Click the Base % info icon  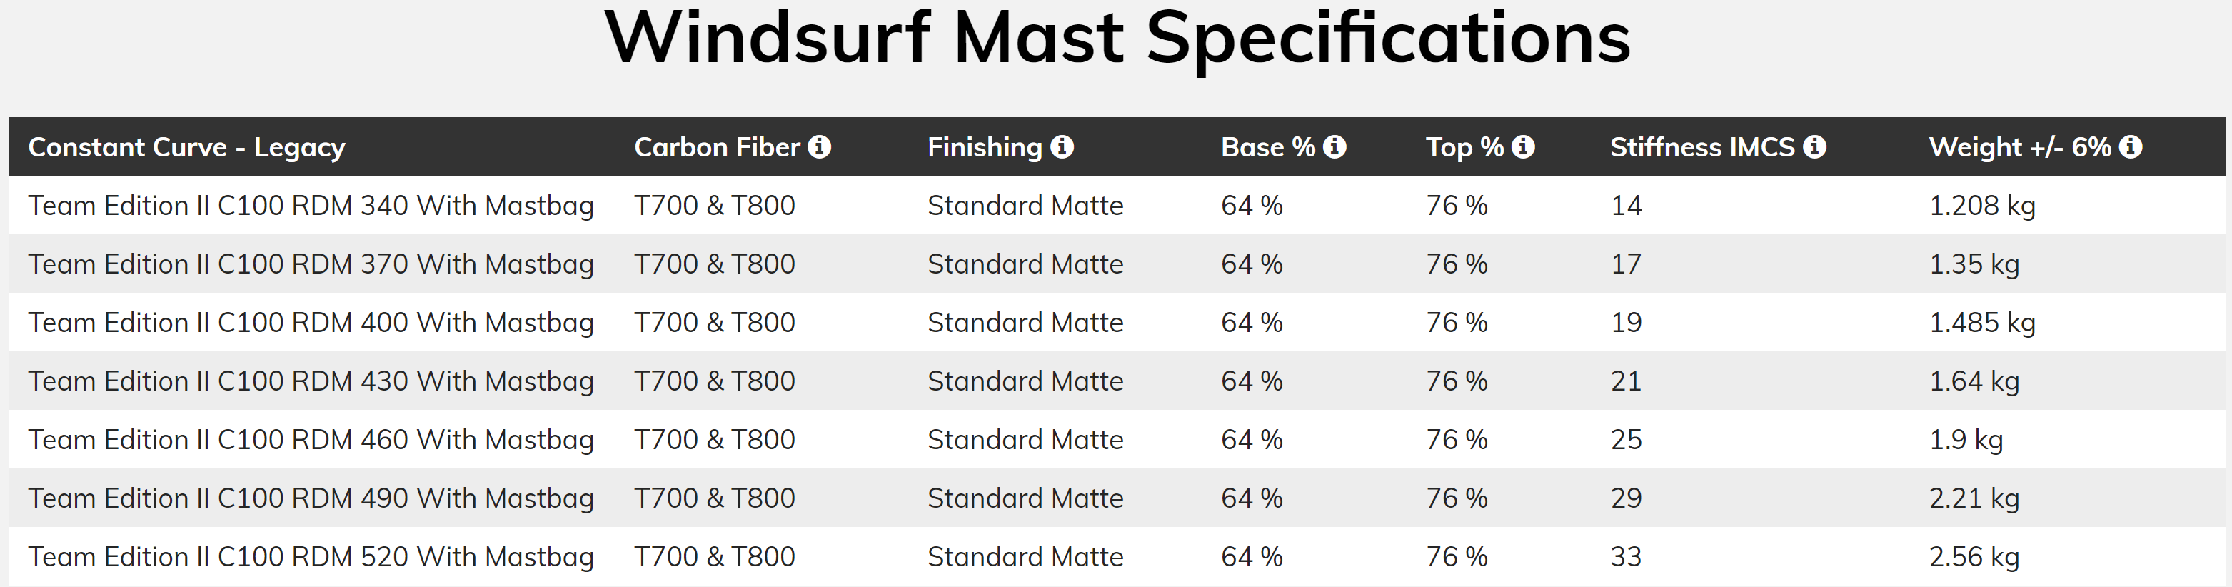(1334, 146)
